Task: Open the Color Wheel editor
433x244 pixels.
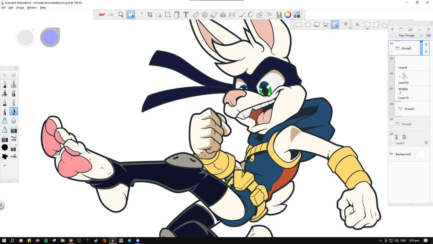Action: [288, 15]
